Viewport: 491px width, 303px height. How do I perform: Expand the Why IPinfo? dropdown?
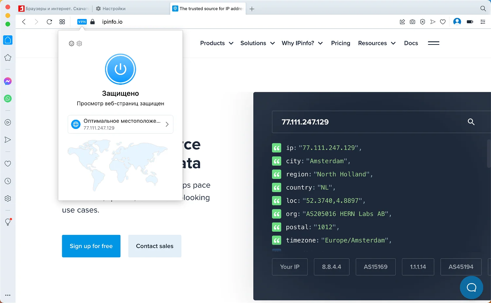(x=302, y=43)
